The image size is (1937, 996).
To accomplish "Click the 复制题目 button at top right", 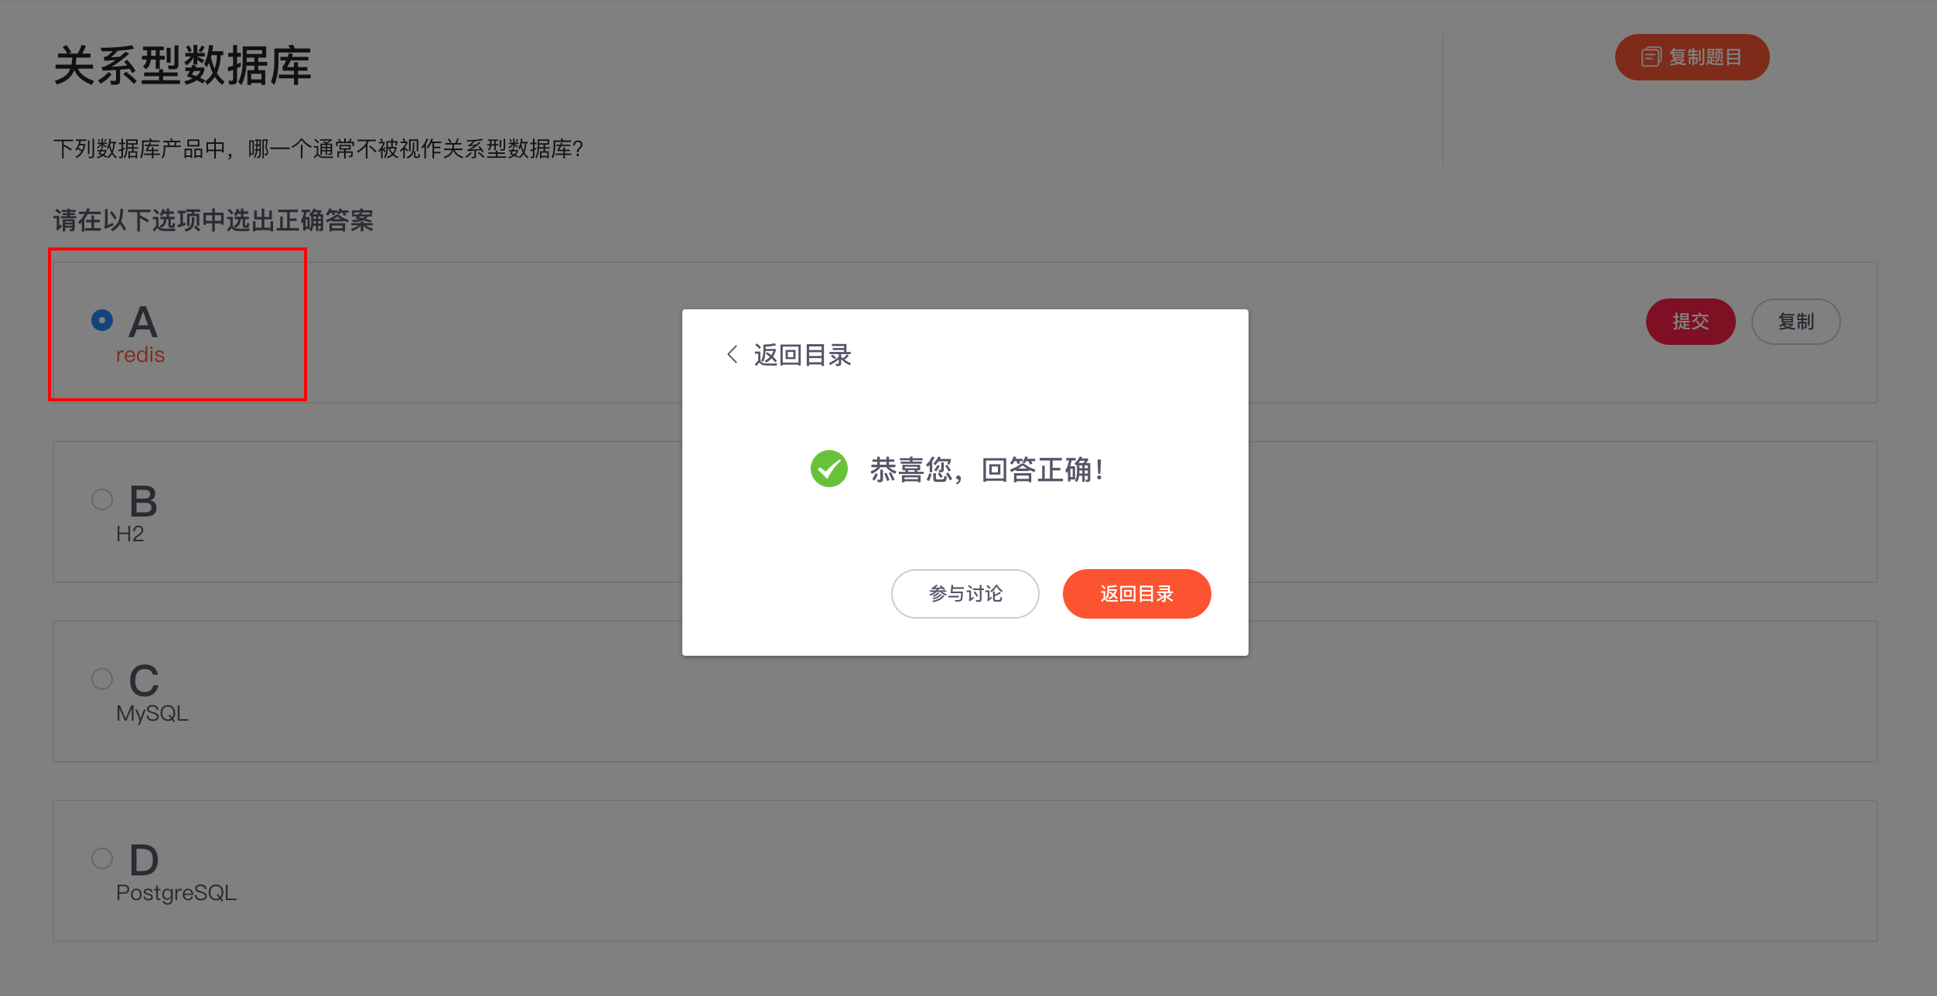I will click(1692, 57).
